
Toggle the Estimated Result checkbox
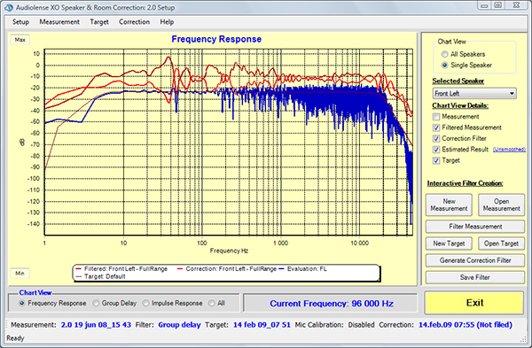click(436, 150)
